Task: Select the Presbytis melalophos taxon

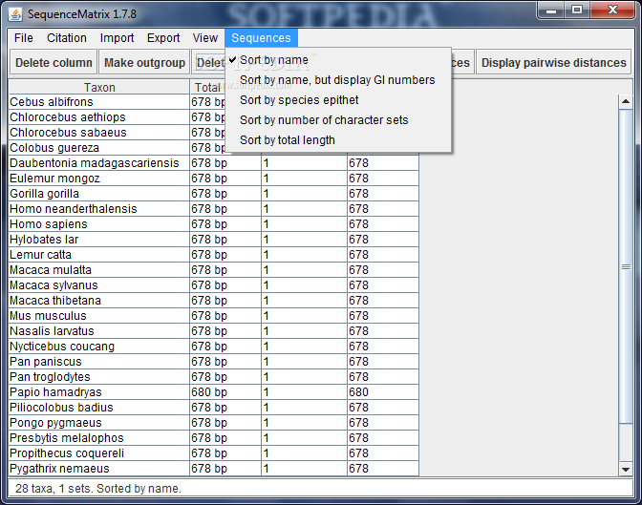Action: point(98,438)
